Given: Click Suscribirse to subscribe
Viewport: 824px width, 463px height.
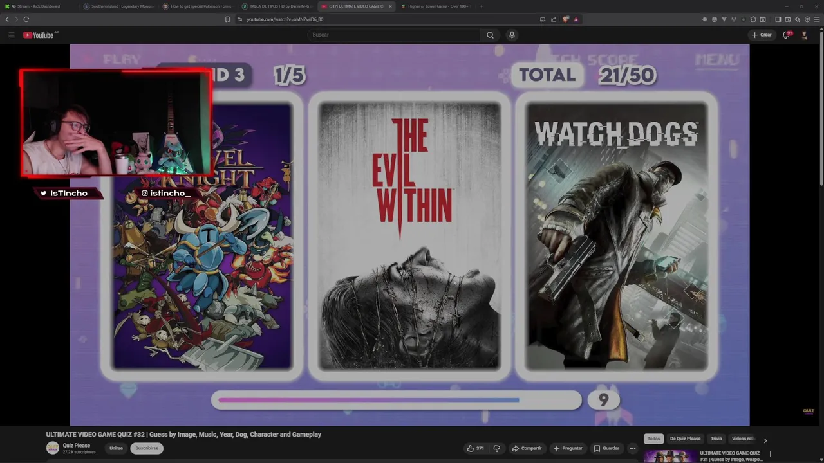Looking at the screenshot, I should coord(147,448).
